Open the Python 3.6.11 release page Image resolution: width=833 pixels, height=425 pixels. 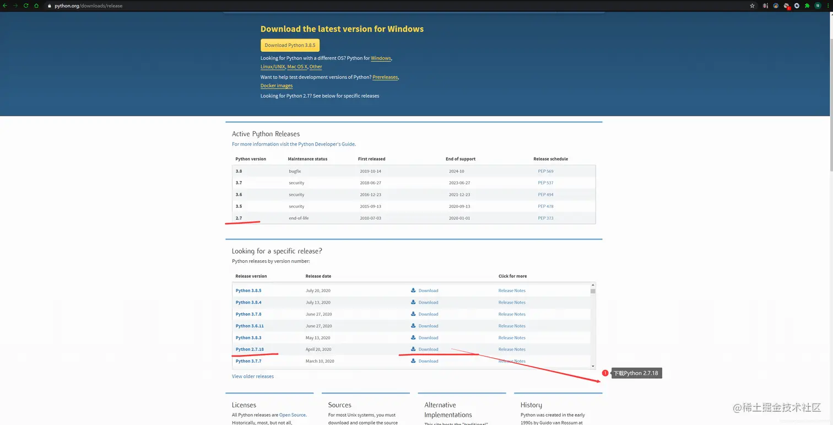click(x=250, y=326)
